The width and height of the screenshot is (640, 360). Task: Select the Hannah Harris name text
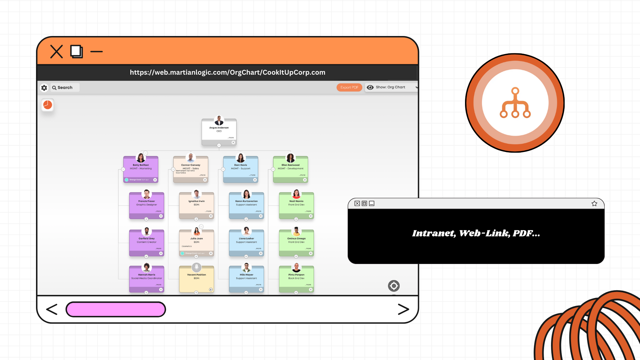pos(147,275)
